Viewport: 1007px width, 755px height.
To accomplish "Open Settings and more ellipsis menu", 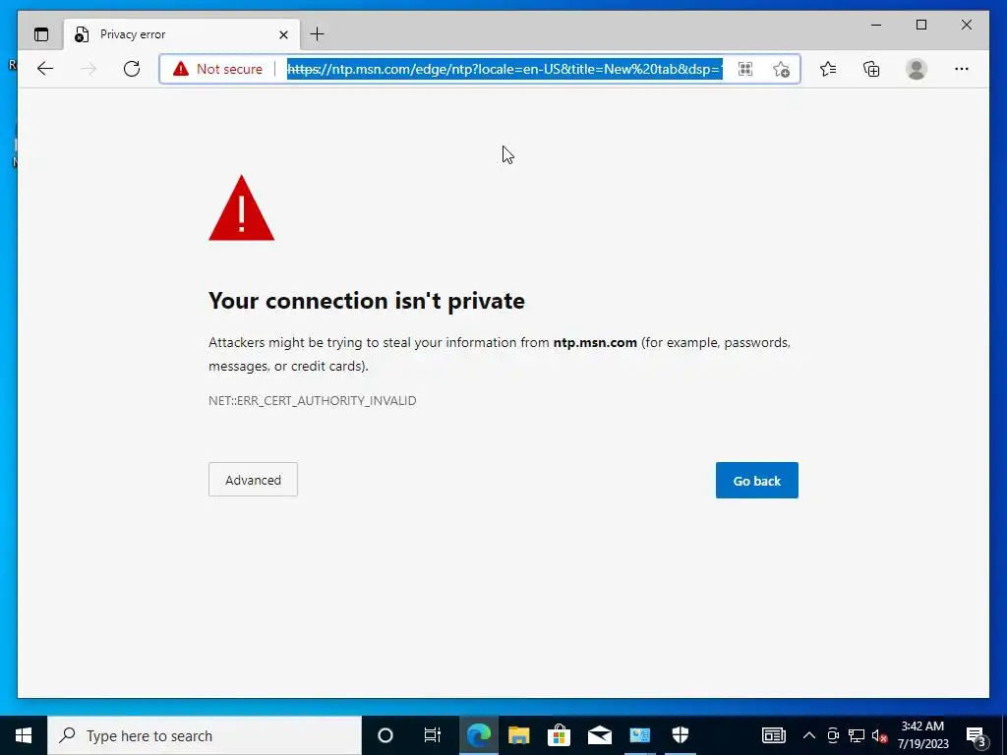I will coord(962,69).
